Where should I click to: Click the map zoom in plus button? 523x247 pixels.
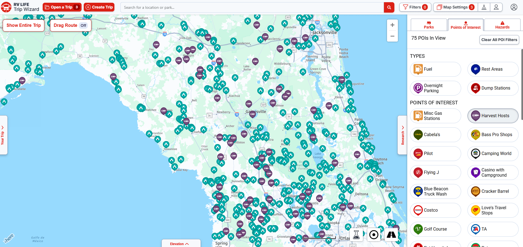pos(392,25)
